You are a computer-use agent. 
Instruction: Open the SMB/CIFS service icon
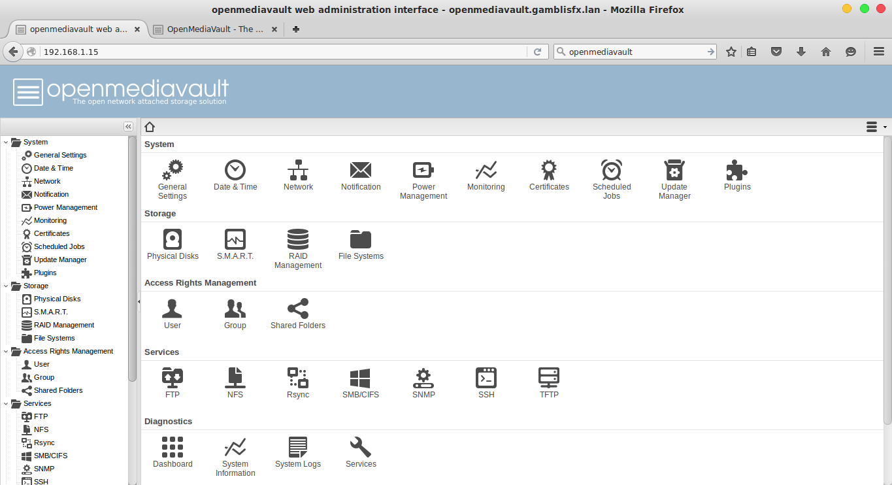click(x=360, y=378)
